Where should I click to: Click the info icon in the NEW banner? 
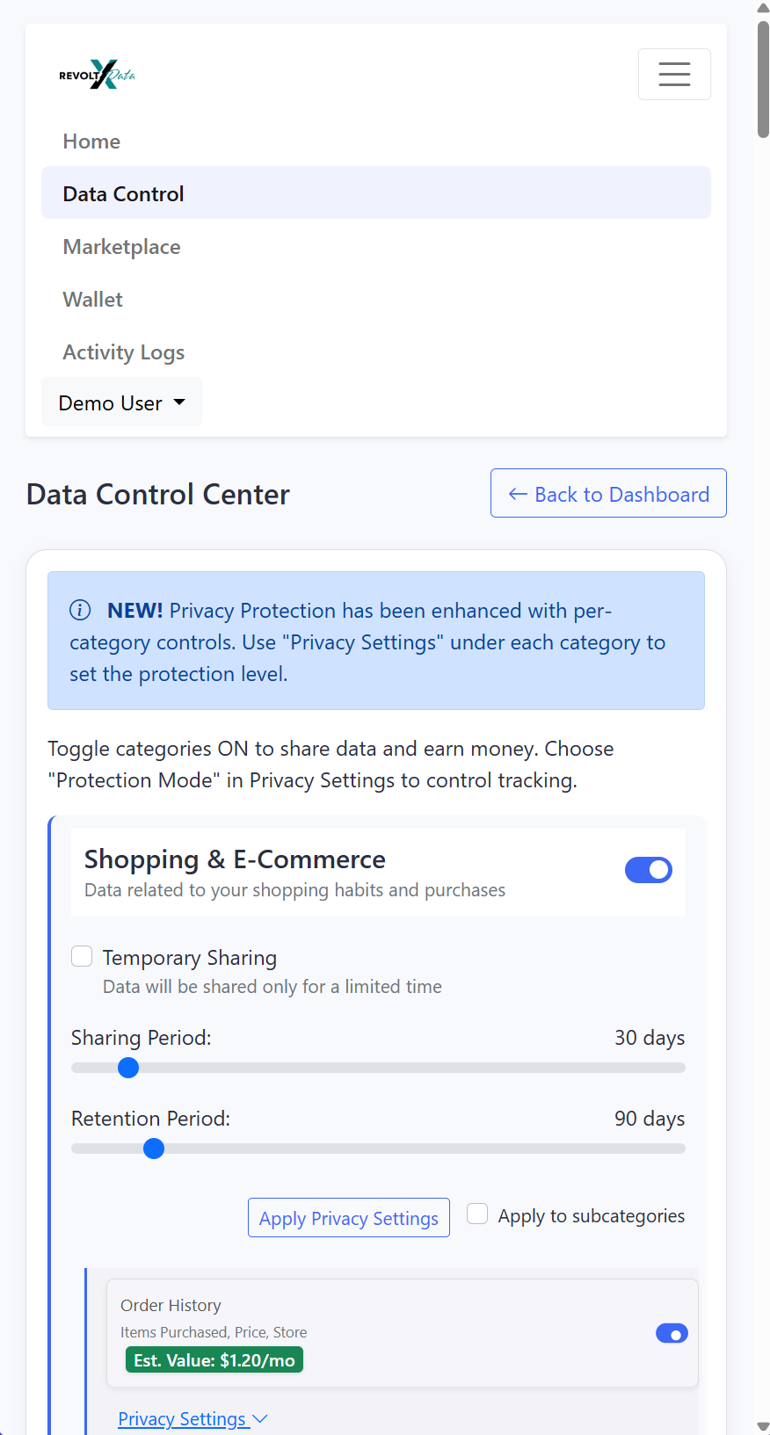(x=80, y=610)
